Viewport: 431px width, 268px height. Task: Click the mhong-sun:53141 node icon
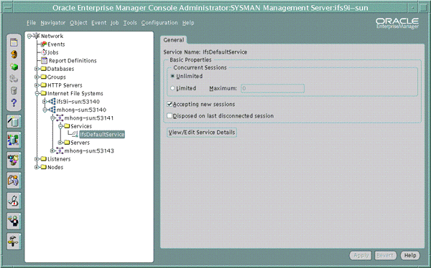(60, 118)
